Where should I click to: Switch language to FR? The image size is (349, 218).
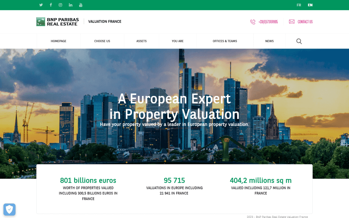pyautogui.click(x=299, y=5)
